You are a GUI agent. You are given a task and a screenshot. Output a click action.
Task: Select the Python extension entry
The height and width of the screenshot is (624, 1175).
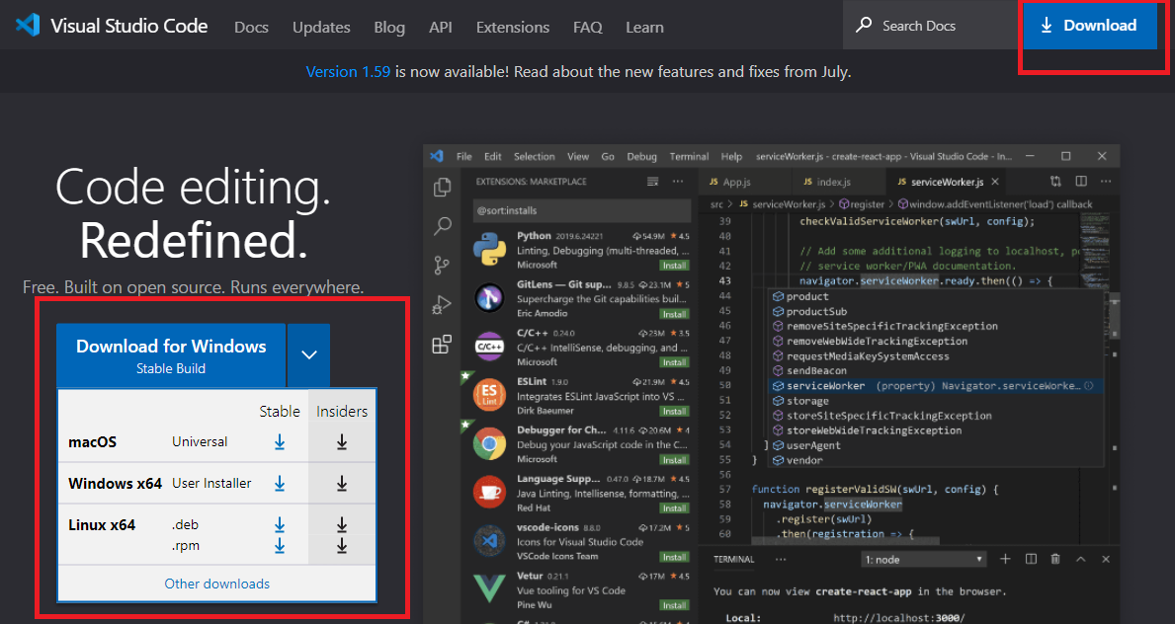tap(581, 250)
